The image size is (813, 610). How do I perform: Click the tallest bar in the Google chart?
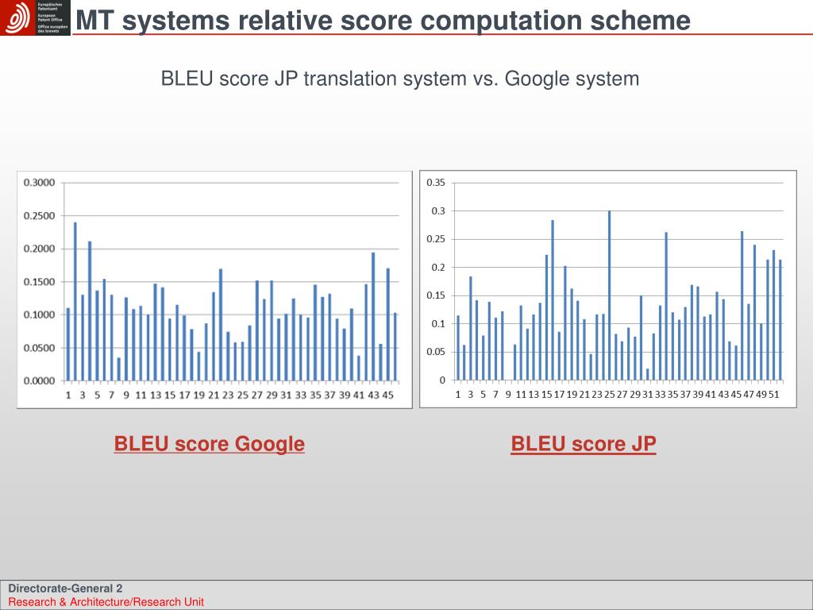click(75, 301)
